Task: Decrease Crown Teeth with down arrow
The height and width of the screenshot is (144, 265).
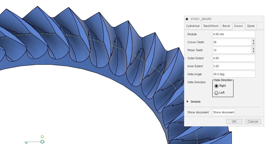Action: tap(253, 44)
